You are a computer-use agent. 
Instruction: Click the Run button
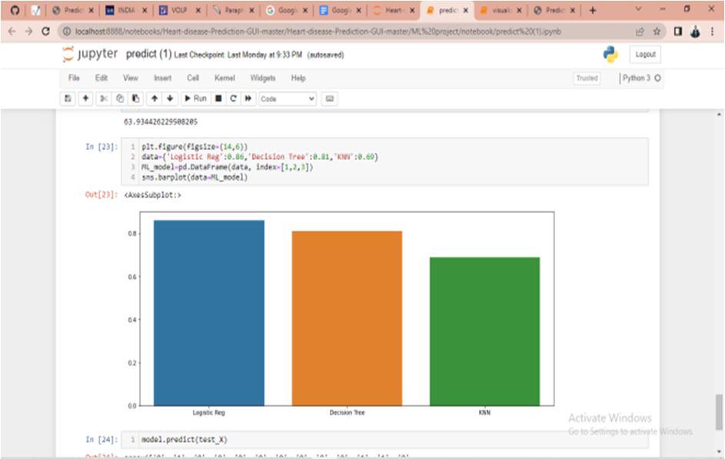(195, 98)
